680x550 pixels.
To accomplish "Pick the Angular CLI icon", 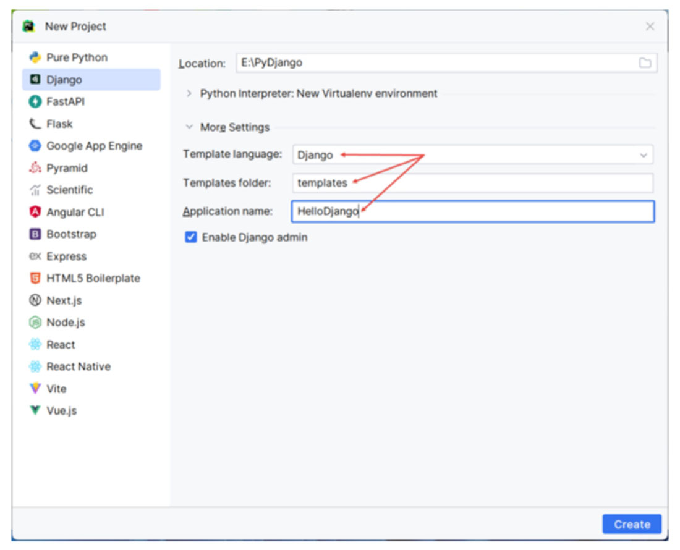I will [35, 212].
